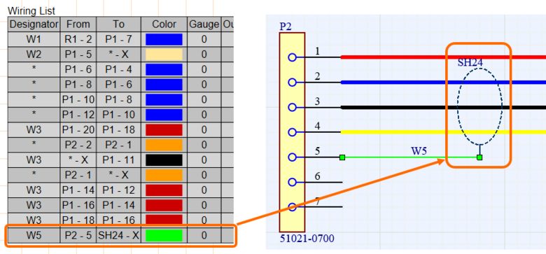Image resolution: width=546 pixels, height=254 pixels.
Task: Click the P1 - 5 From cell
Action: [78, 55]
